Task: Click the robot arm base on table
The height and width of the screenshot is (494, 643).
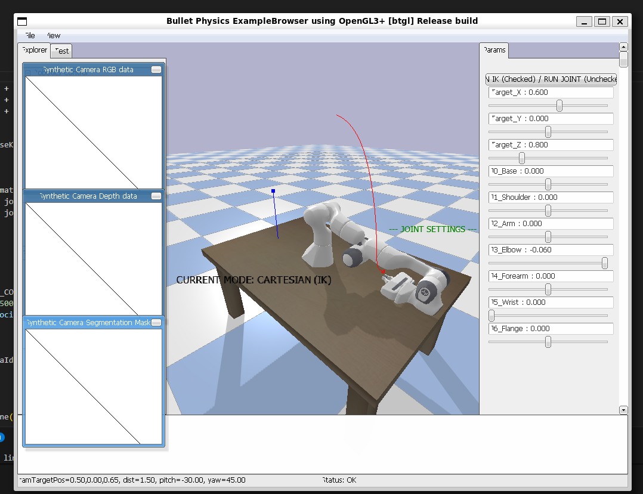Action: point(317,255)
